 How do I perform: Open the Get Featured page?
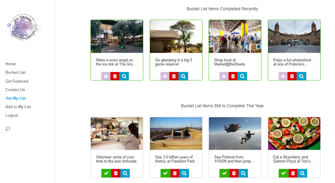tap(17, 81)
